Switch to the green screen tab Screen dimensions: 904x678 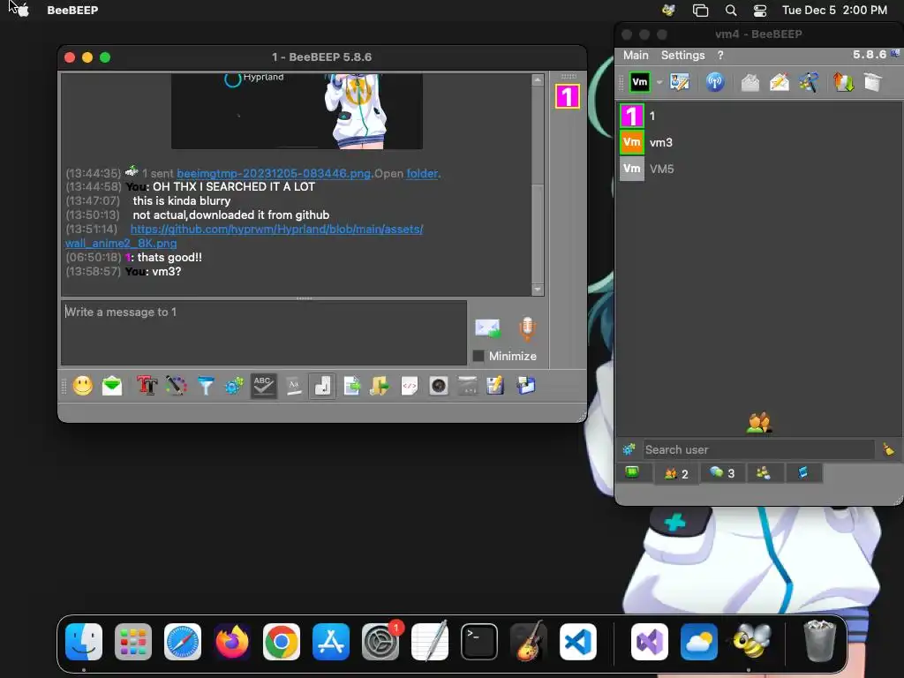click(x=632, y=473)
